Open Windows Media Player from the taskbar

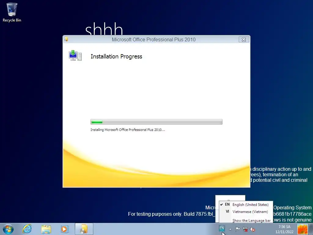(64, 229)
